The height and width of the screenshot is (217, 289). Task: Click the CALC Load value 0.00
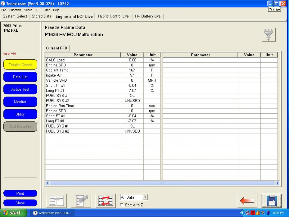pos(132,60)
